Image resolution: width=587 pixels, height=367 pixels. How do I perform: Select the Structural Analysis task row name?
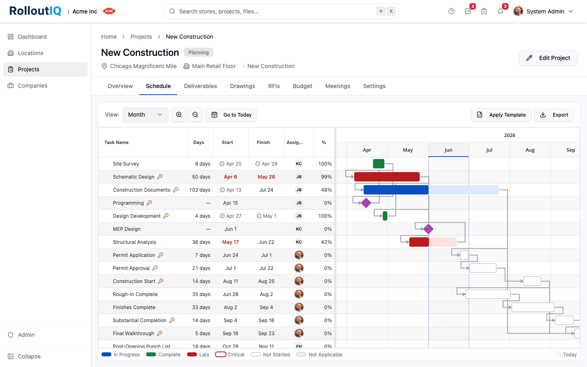coord(135,242)
